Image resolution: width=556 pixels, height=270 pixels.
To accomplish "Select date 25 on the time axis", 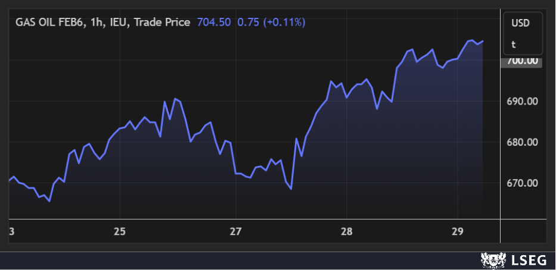I will click(x=120, y=231).
